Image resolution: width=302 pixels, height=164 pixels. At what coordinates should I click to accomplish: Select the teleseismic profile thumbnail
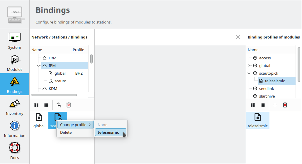pyautogui.click(x=258, y=121)
